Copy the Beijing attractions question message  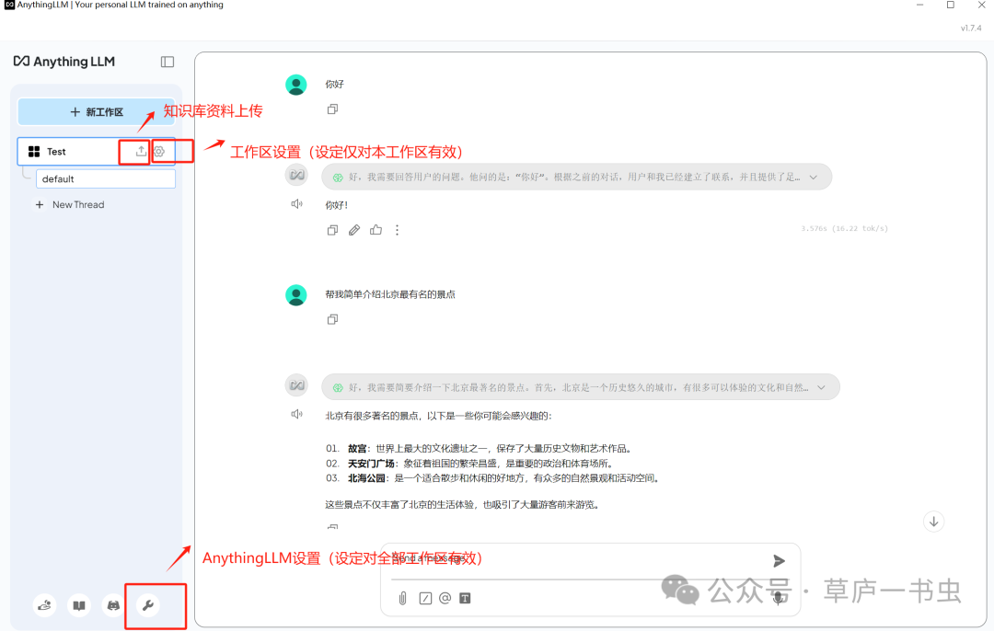click(x=332, y=319)
